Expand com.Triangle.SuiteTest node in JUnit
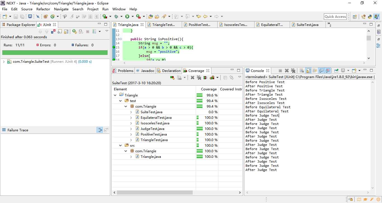This screenshot has width=382, height=203. pos(4,62)
